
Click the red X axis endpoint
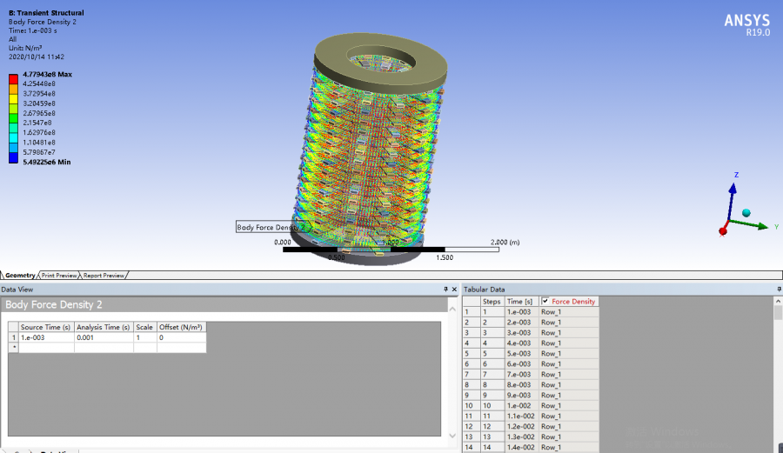(723, 230)
